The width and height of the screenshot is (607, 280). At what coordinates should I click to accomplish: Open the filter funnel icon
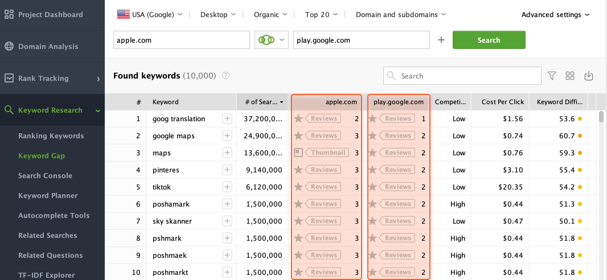tap(552, 76)
